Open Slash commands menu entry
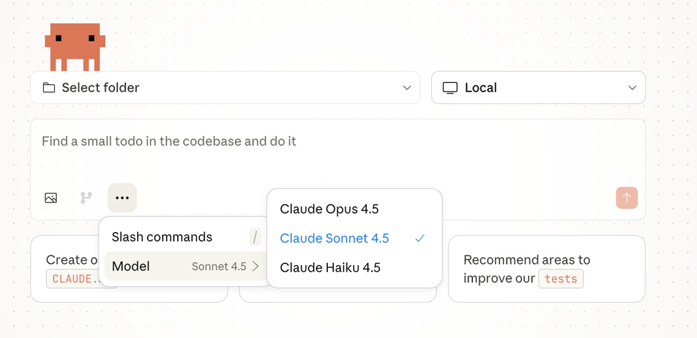697x338 pixels. point(162,237)
